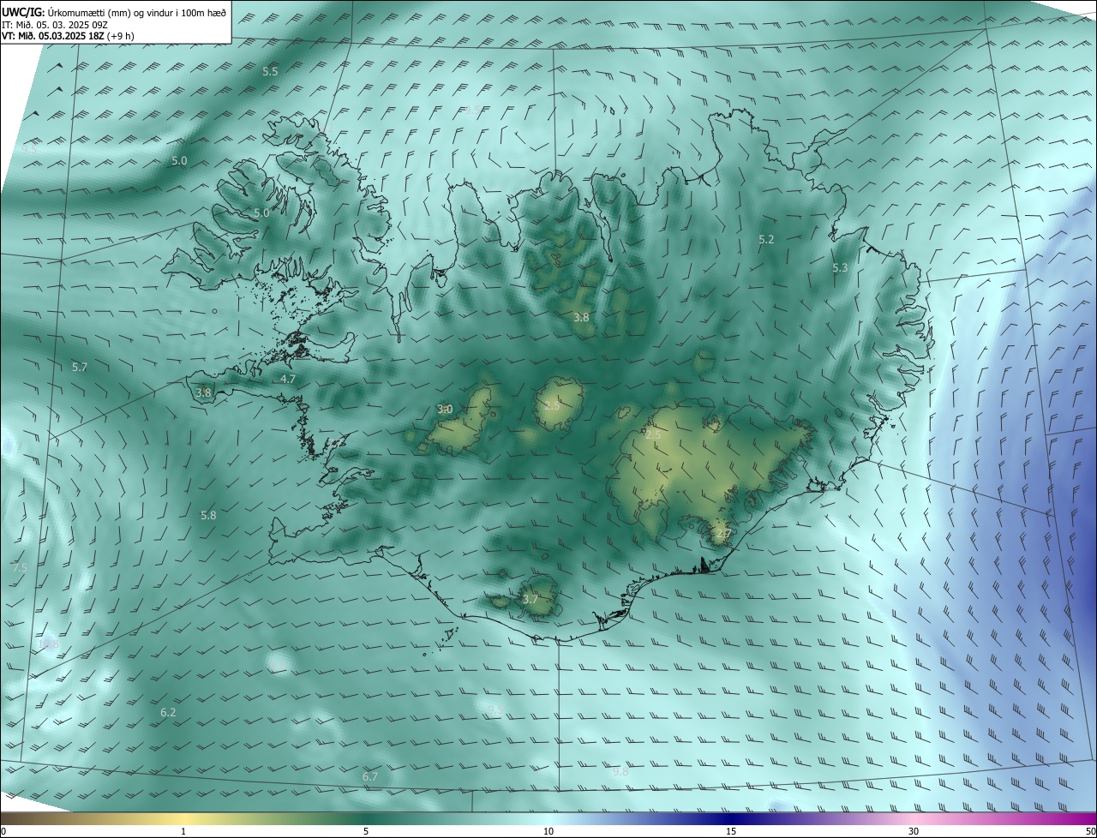This screenshot has height=838, width=1097.
Task: Click the colorbar tick label 0
Action: (x=3, y=831)
